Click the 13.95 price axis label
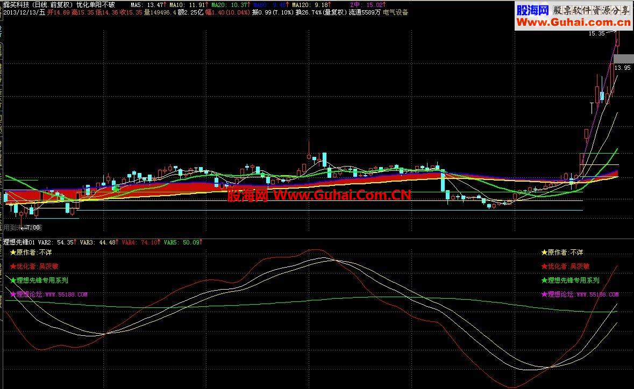This screenshot has height=389, width=634. pyautogui.click(x=623, y=68)
